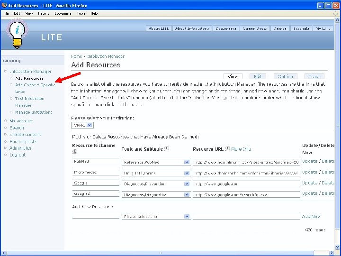Open the Diagnoses,Diagnostics topic dropdown
Viewport: 341px width, 256px height.
156,195
